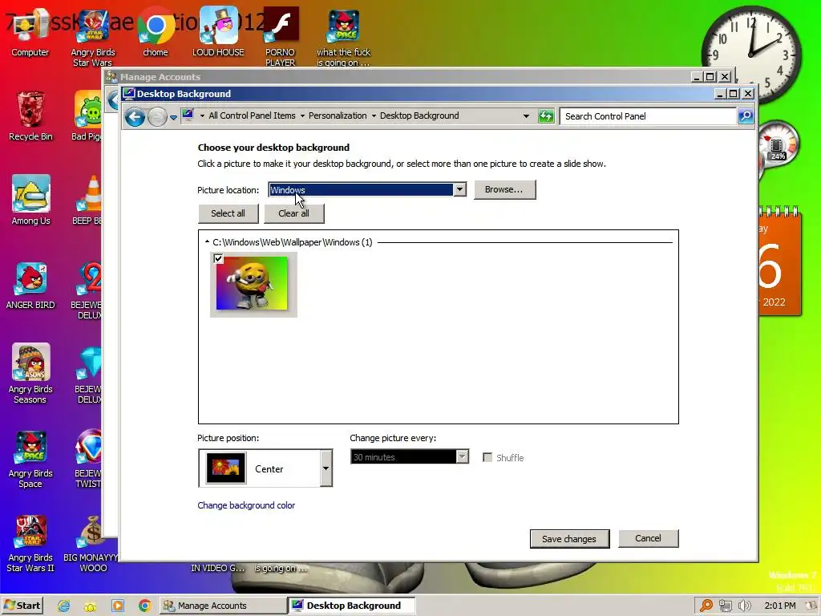Go back with the blue arrow button

click(x=135, y=116)
